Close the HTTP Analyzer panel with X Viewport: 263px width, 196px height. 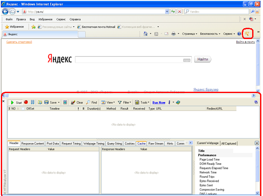[3, 101]
